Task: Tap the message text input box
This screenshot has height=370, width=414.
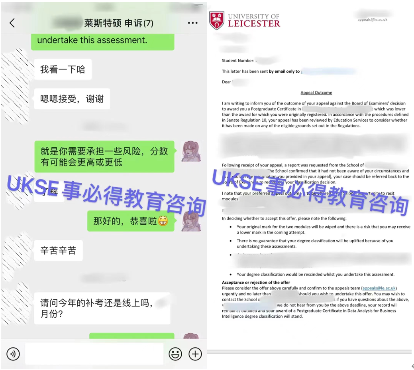Action: point(94,354)
